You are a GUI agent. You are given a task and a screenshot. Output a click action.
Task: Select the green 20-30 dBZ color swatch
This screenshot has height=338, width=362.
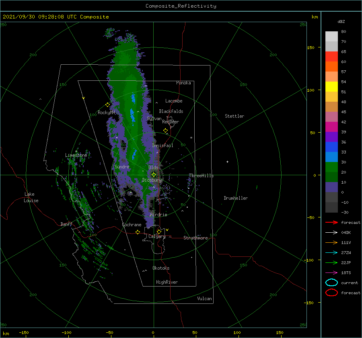[x=331, y=167]
